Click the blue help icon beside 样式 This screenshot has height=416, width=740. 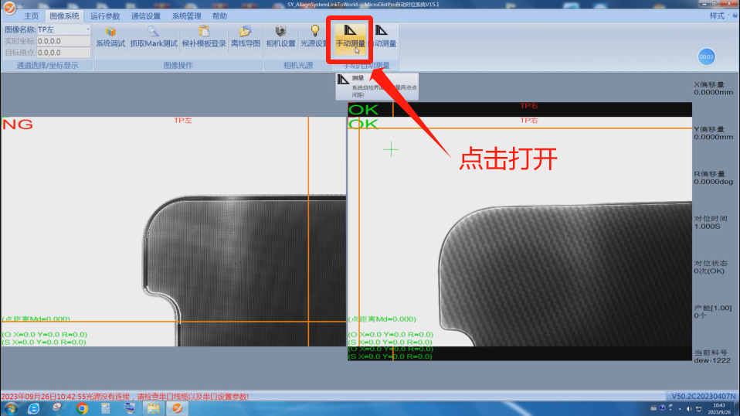point(733,15)
